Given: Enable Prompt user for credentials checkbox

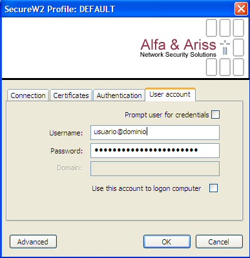Looking at the screenshot, I should click(215, 115).
